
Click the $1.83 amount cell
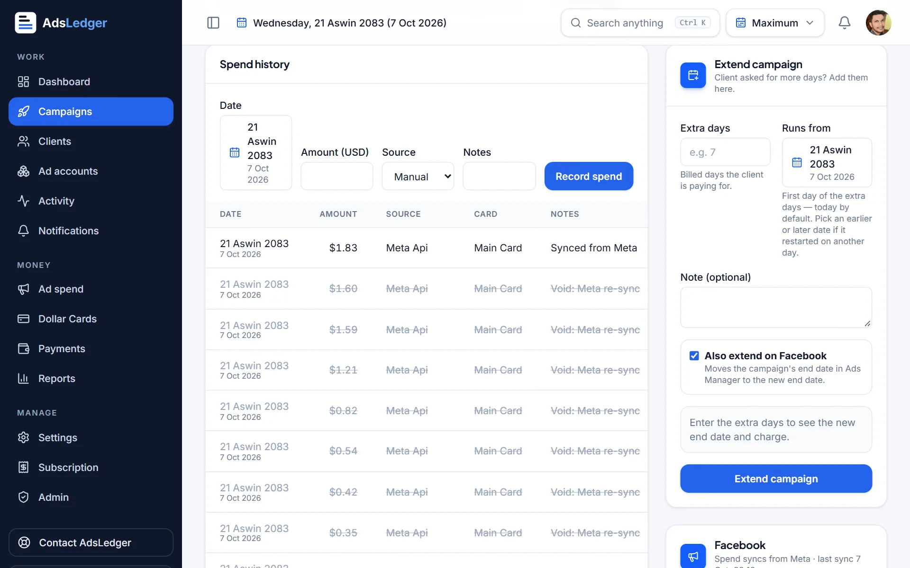[343, 248]
